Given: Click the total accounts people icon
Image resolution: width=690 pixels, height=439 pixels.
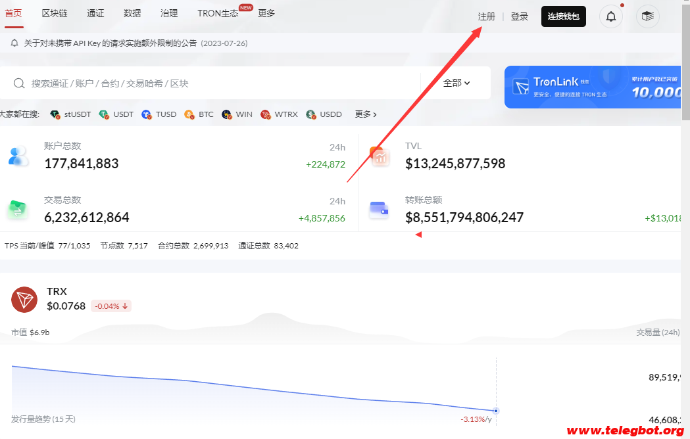Looking at the screenshot, I should pos(18,156).
